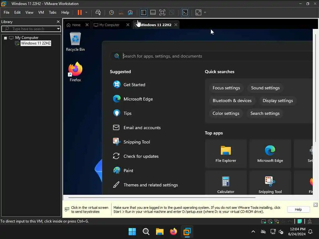This screenshot has height=239, width=319.
Task: Close the Library panel
Action: point(58,21)
